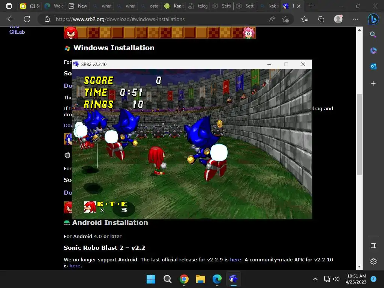
Task: Open the Favorites list
Action: click(x=304, y=19)
